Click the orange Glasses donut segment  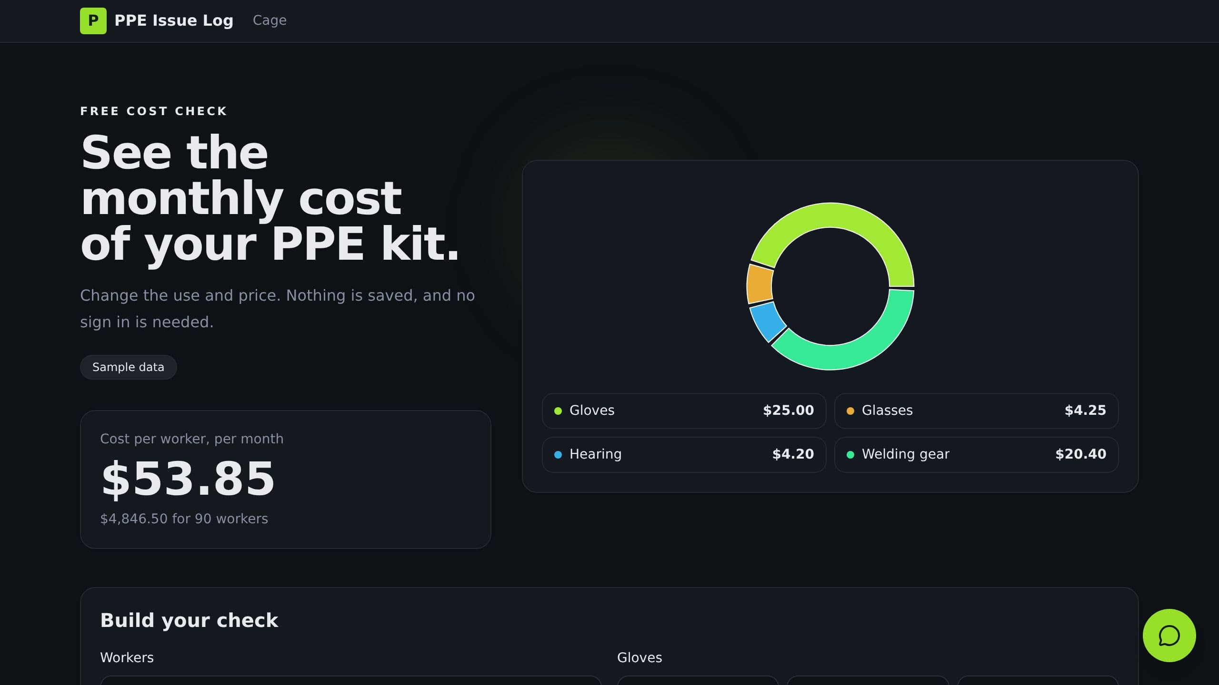[x=759, y=284]
